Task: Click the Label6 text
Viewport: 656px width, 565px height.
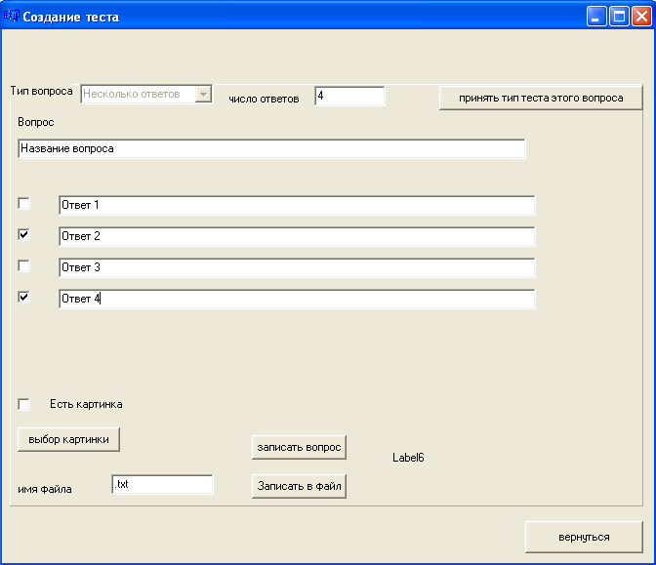Action: [x=408, y=458]
